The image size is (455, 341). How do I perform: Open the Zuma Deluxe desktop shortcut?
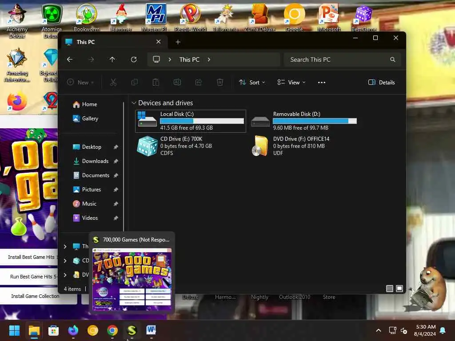[259, 17]
